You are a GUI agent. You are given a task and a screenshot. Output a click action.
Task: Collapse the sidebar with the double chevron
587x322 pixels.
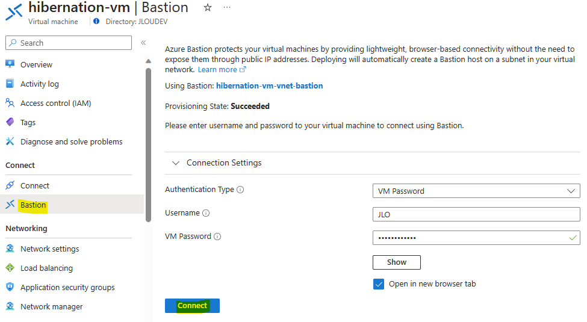click(143, 43)
